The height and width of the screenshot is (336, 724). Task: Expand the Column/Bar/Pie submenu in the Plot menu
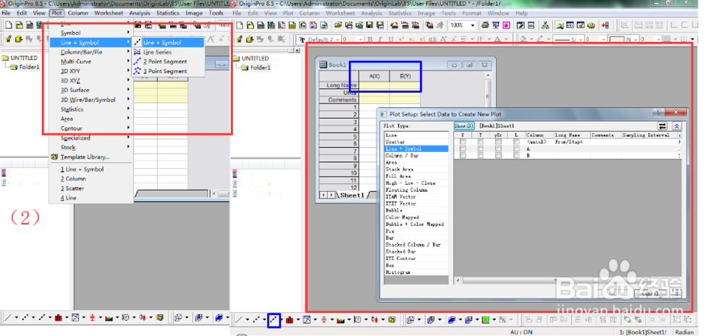(91, 52)
